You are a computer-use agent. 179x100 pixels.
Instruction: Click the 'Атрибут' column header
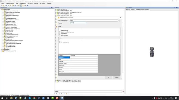(64, 56)
